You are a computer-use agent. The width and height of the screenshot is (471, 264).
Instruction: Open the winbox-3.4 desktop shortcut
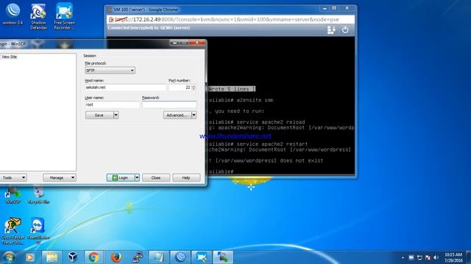(13, 14)
